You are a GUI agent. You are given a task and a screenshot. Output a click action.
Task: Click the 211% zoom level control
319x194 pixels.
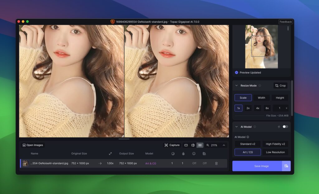214,145
